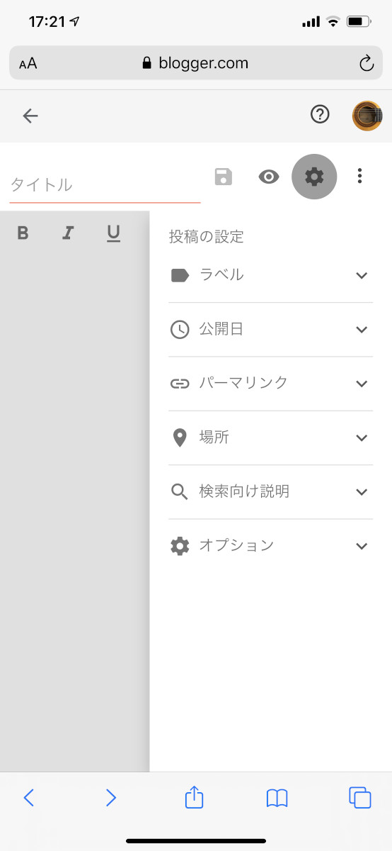Focus the タイトル title field
The image size is (392, 851).
pos(105,185)
